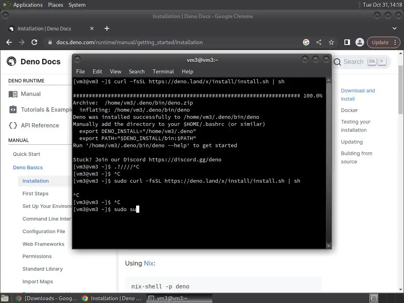This screenshot has width=404, height=303.
Task: Open the Standard Library page
Action: [43, 269]
